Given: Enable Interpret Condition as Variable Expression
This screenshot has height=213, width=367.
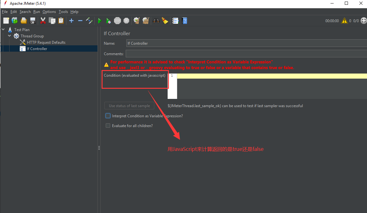Looking at the screenshot, I should [108, 116].
